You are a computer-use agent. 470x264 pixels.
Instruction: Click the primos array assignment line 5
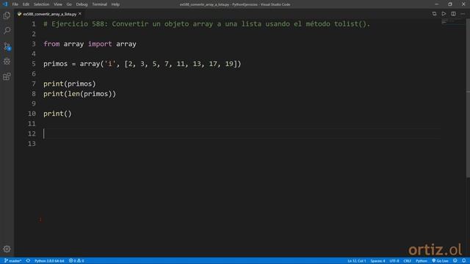[x=142, y=64]
